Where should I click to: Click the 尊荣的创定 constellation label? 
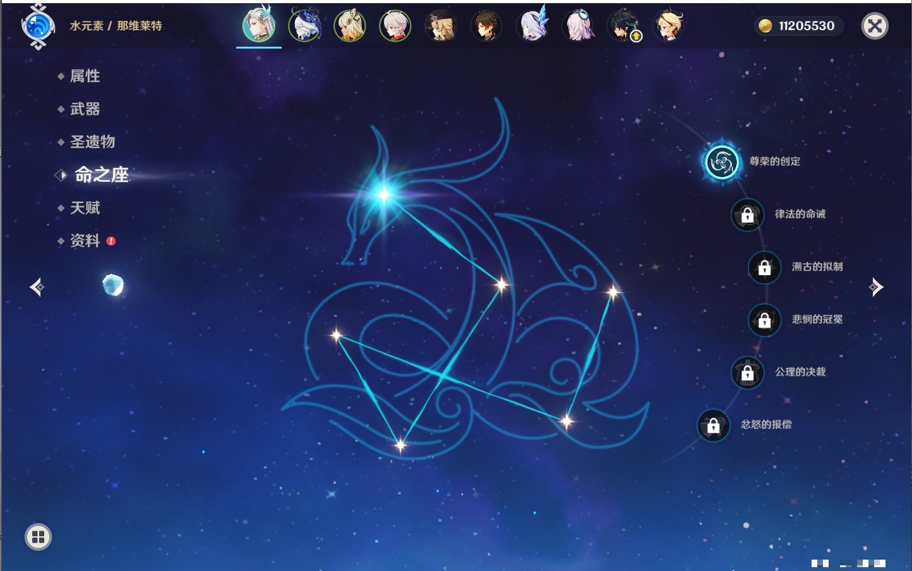pyautogui.click(x=774, y=162)
